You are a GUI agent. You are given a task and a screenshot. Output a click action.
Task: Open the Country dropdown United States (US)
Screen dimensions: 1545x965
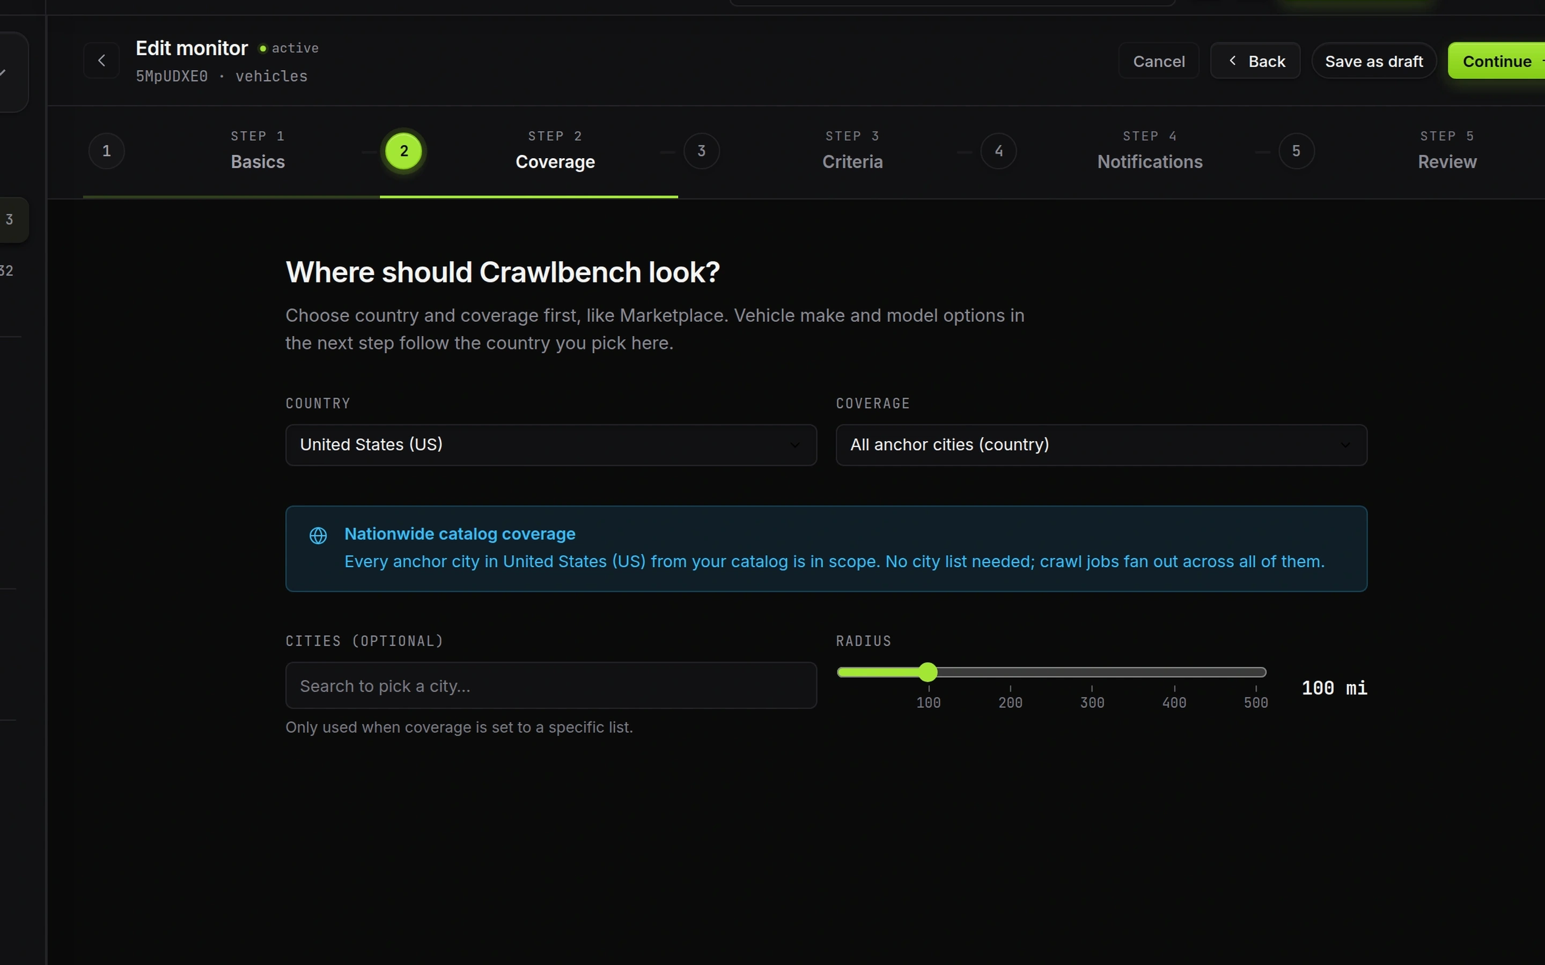551,445
